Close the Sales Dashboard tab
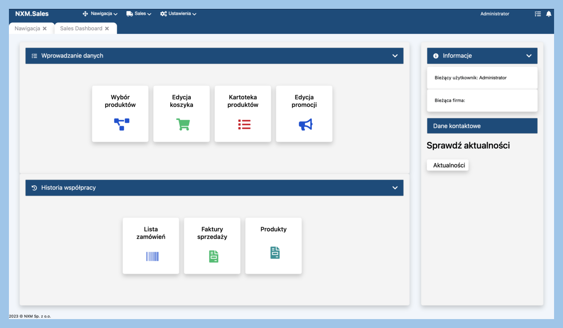The height and width of the screenshot is (328, 563). [107, 29]
